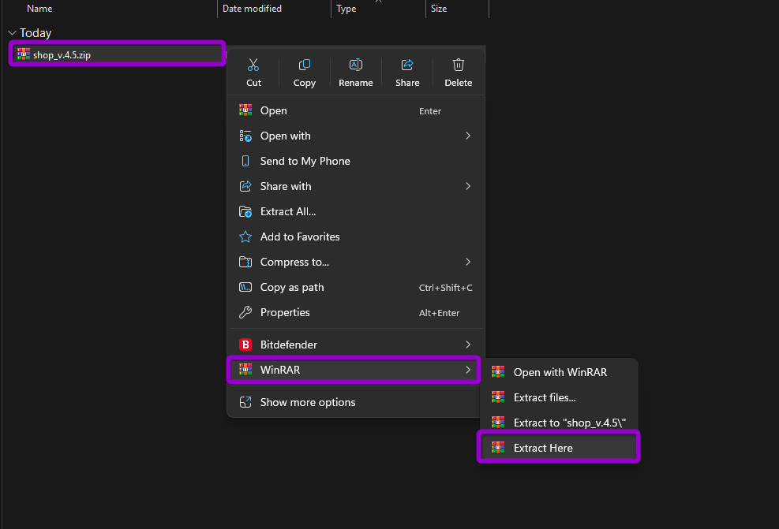Click the Rename icon
This screenshot has width=779, height=529.
point(355,64)
